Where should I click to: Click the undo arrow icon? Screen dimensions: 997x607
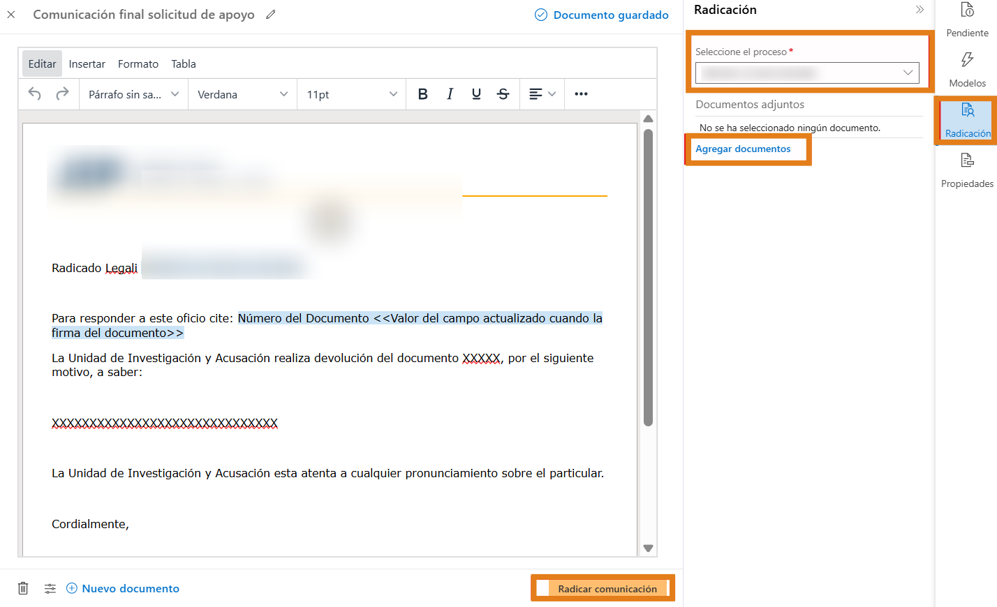34,93
